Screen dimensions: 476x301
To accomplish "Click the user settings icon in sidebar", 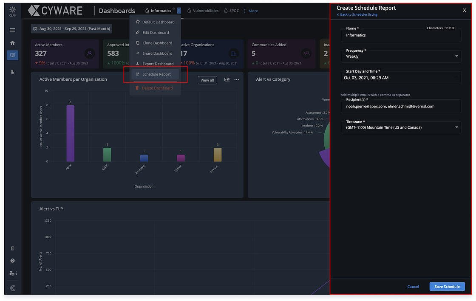I will pos(13,273).
